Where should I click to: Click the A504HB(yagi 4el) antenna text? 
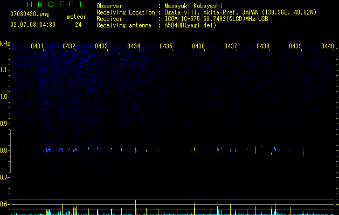(x=190, y=25)
